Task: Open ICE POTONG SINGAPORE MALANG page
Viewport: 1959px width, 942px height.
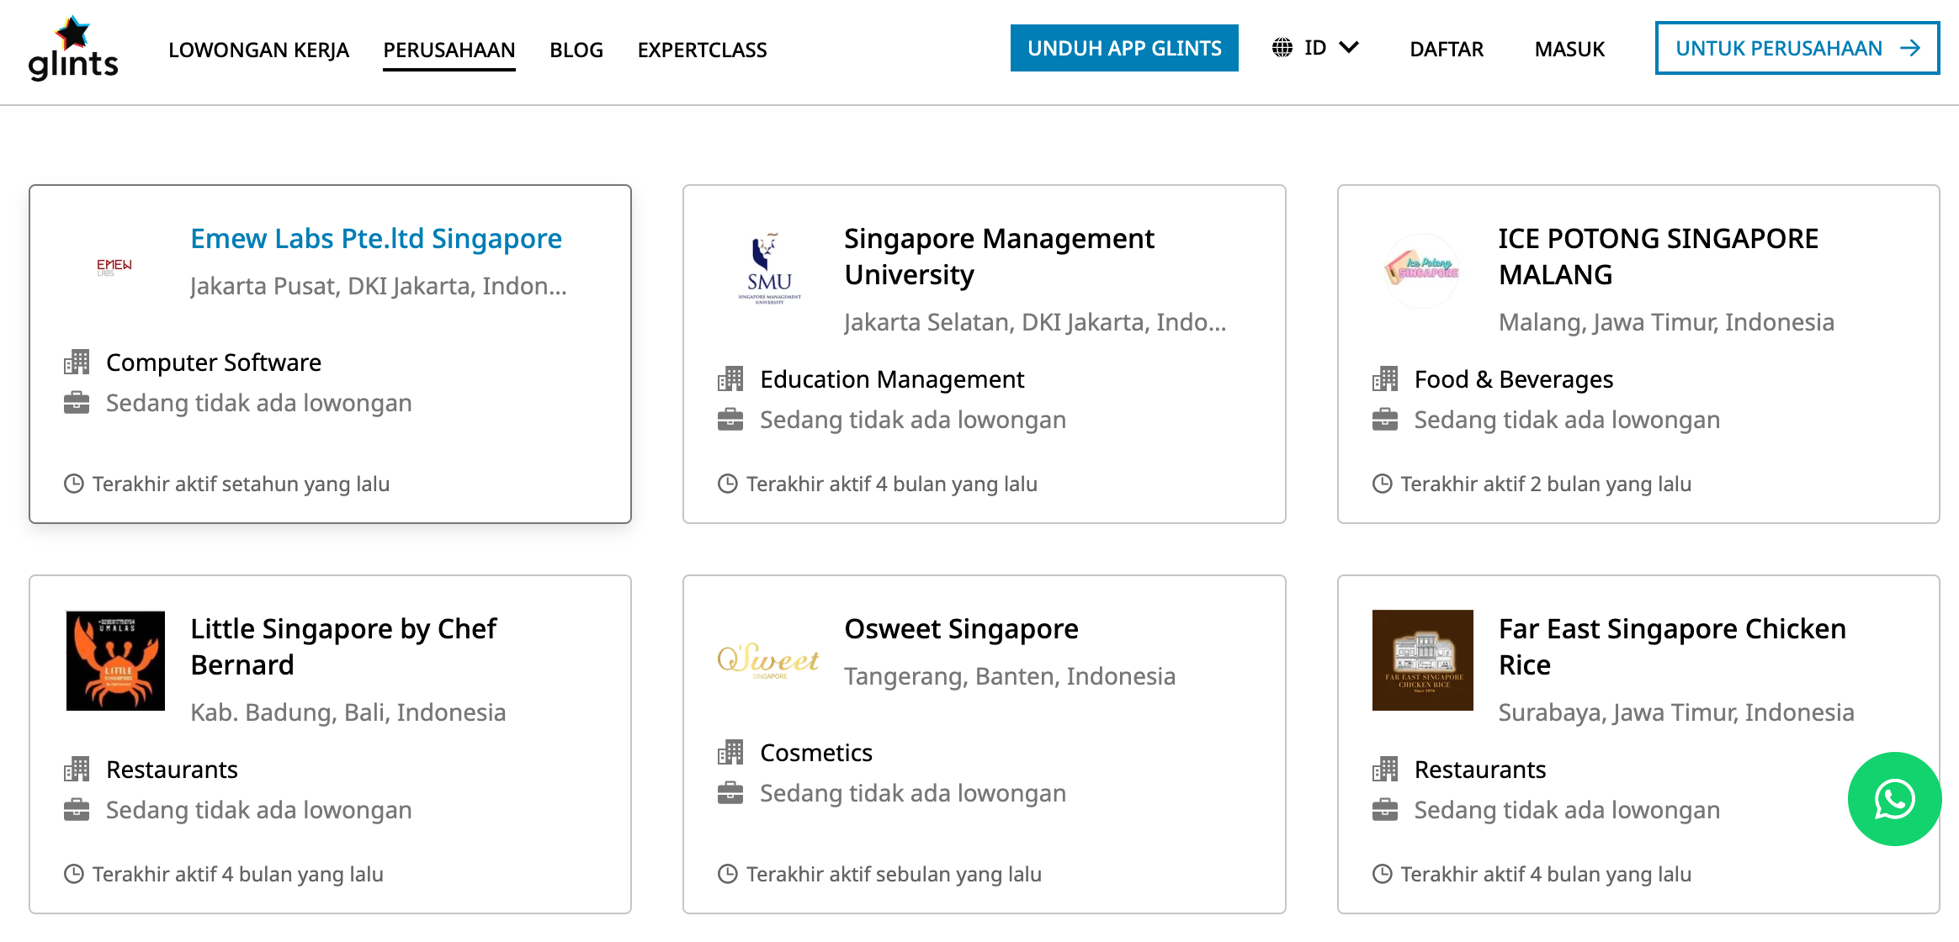Action: tap(1658, 257)
